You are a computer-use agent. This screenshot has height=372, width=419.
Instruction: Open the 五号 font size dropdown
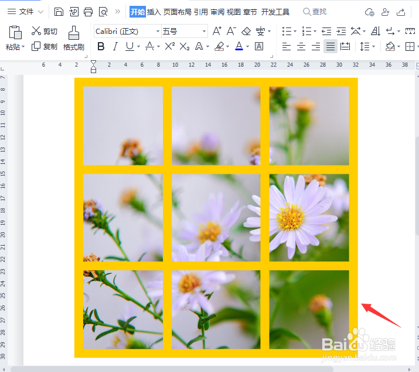(204, 32)
